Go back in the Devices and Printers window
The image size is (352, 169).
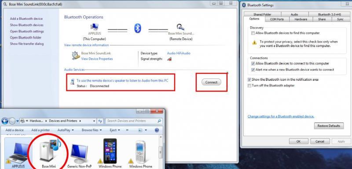(x=5, y=121)
